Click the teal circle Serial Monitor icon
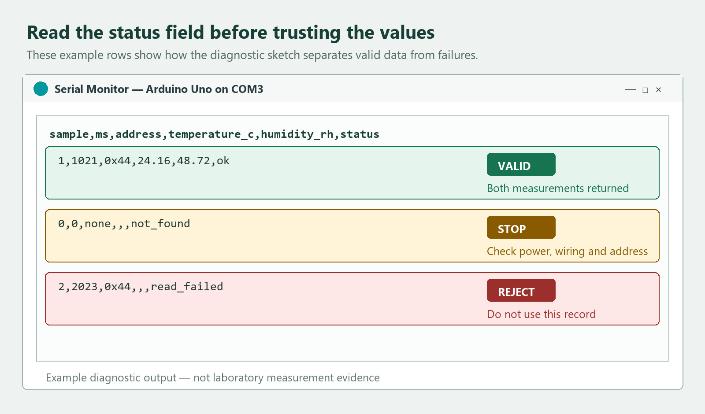 click(41, 89)
